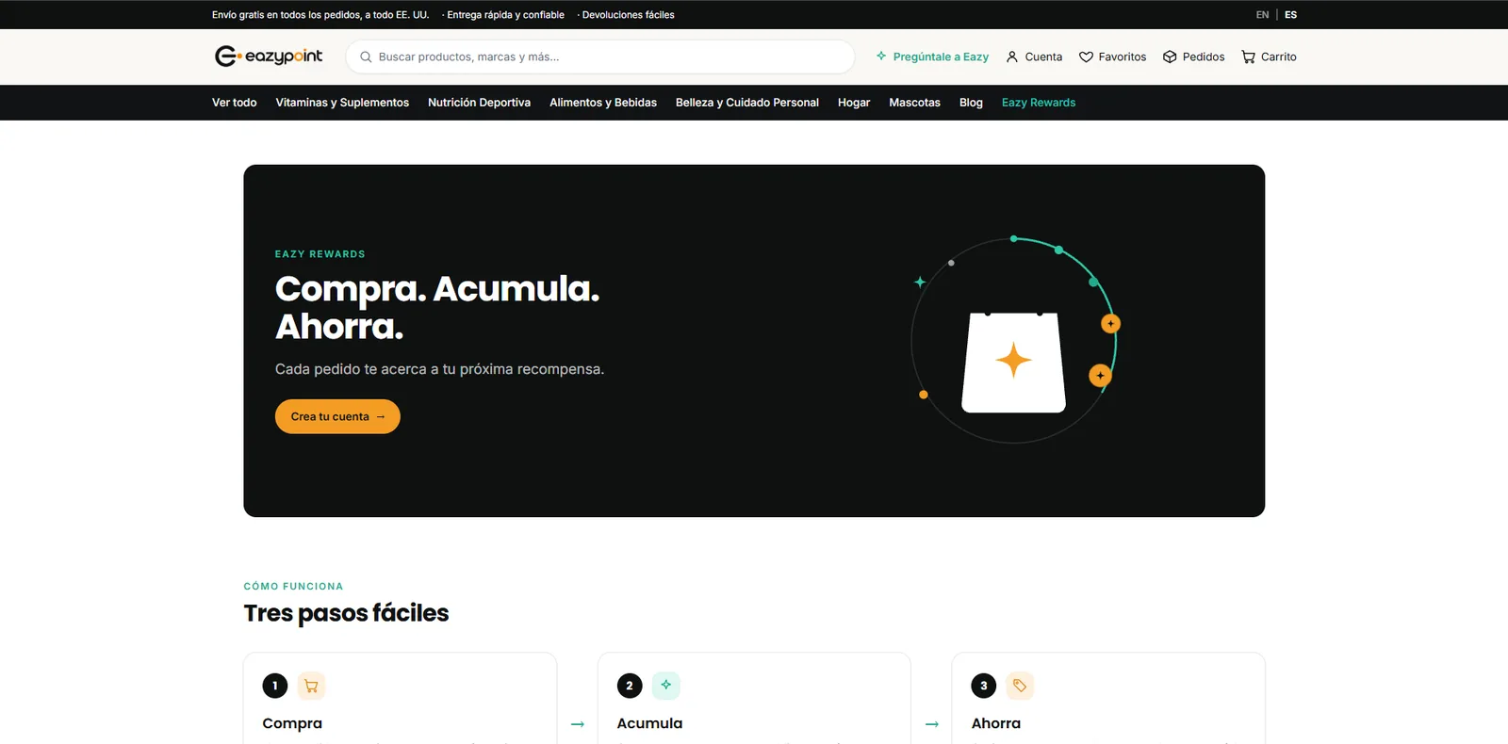
Task: Open the Cuenta link
Action: 1034,57
